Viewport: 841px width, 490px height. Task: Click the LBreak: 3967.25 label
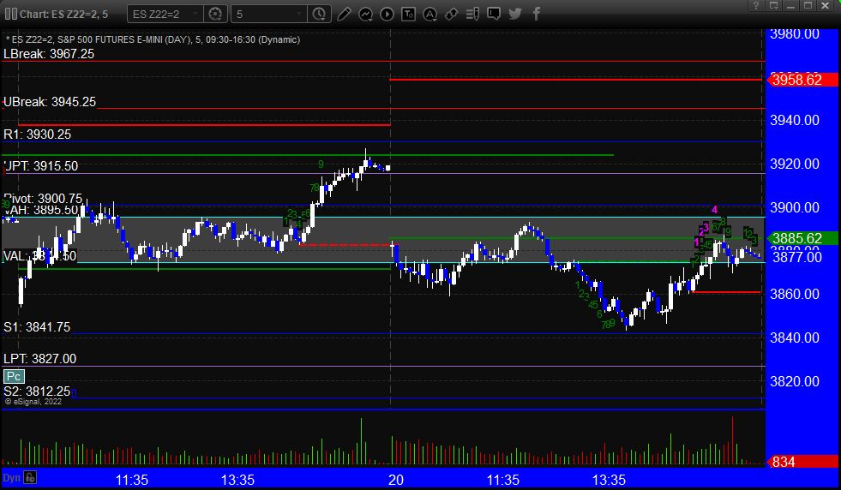[x=49, y=54]
